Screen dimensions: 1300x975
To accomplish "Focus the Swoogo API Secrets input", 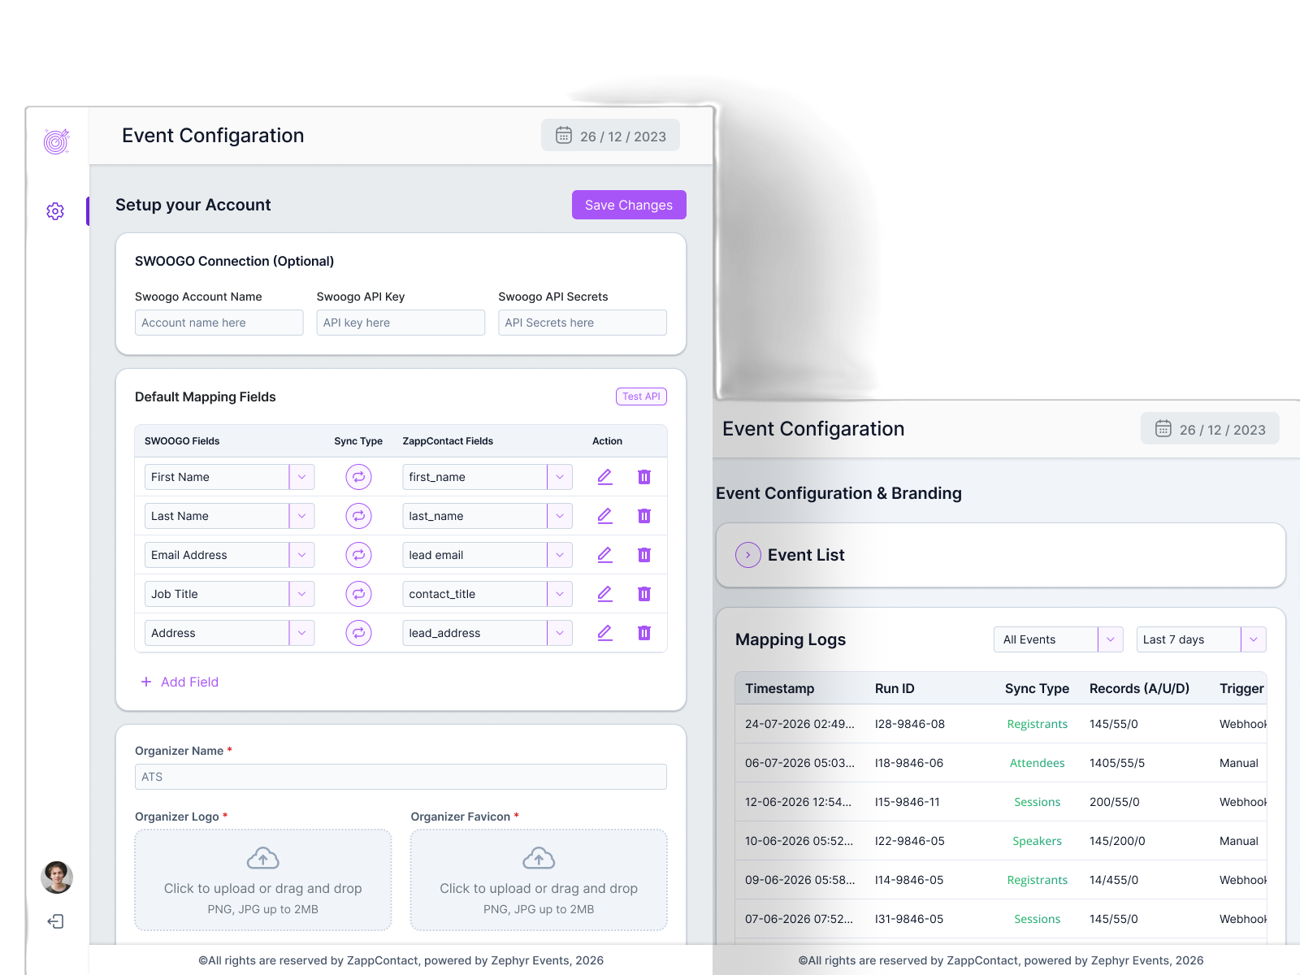I will (x=583, y=323).
